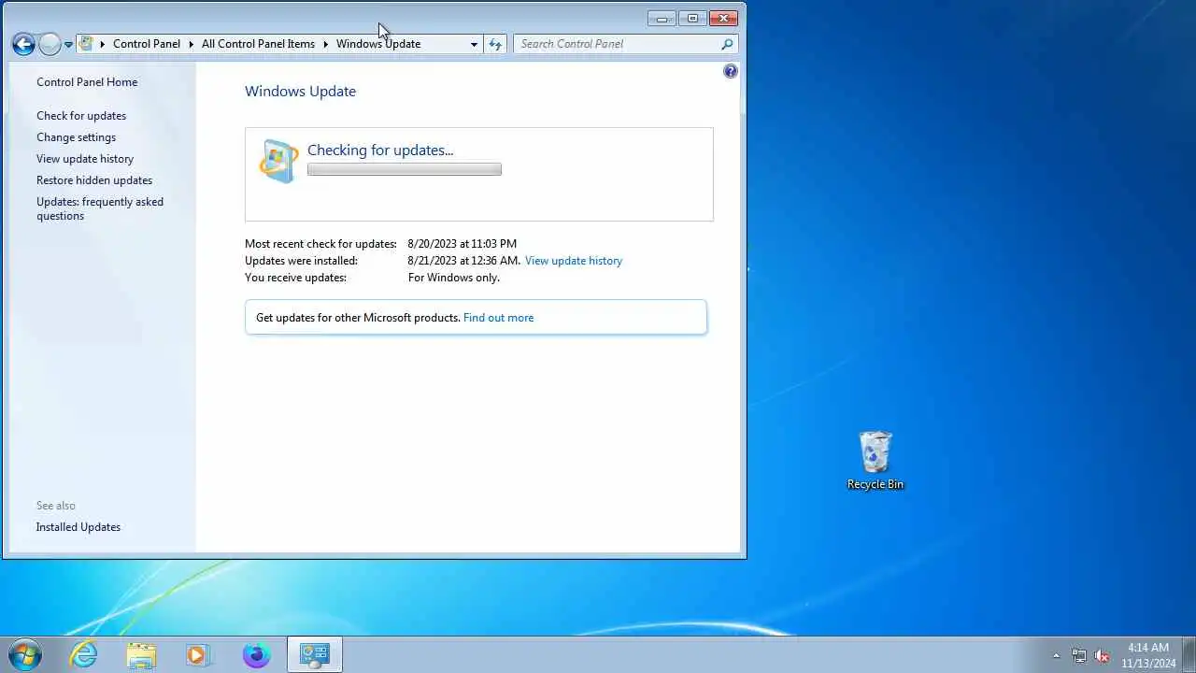
Task: Launch Internet Explorer from taskbar
Action: pyautogui.click(x=84, y=654)
